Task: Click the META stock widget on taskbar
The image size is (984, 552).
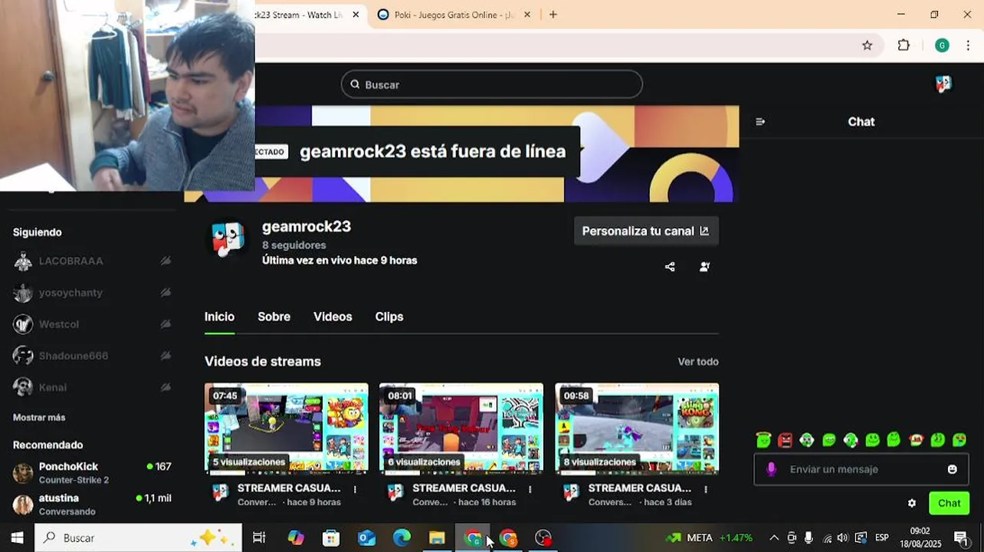Action: (709, 538)
